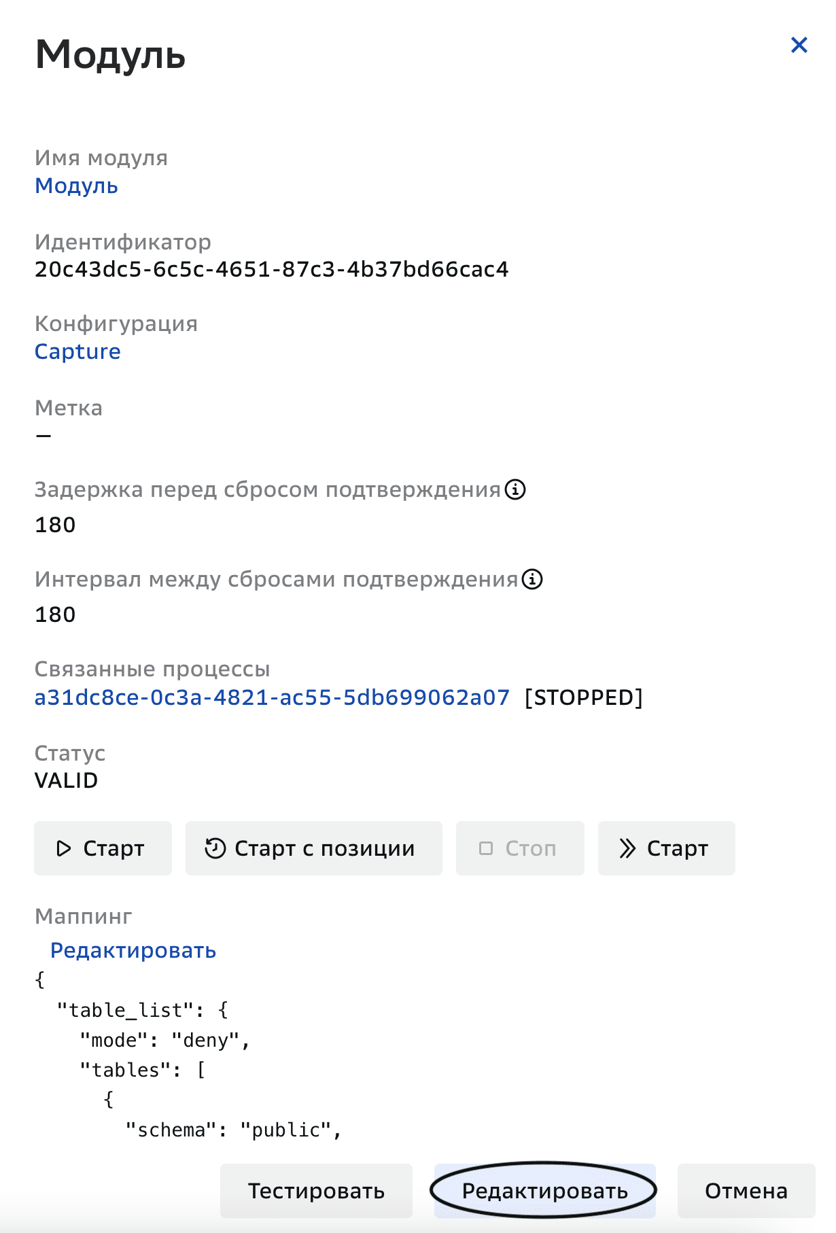
Task: Click the VALID status text
Action: (67, 780)
